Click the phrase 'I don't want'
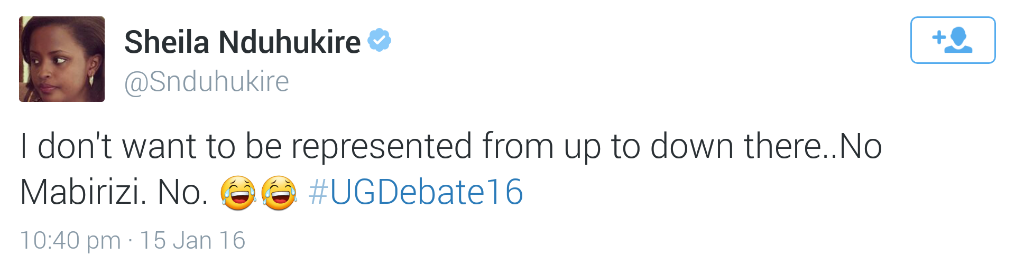 tap(108, 146)
